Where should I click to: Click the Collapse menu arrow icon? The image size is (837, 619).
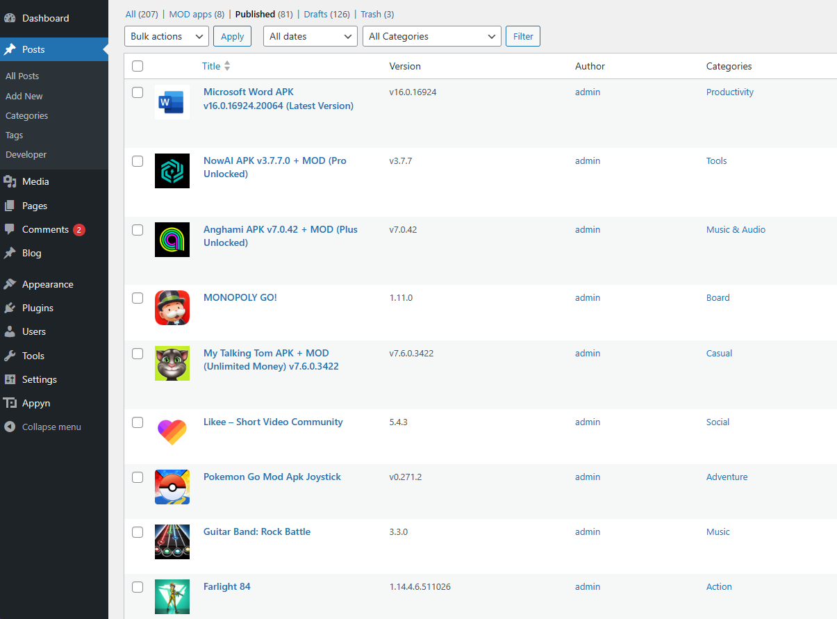tap(10, 427)
